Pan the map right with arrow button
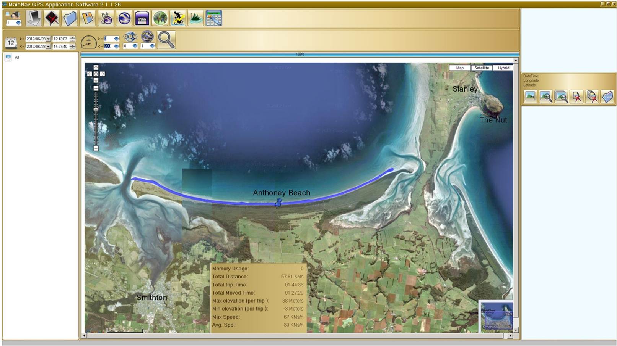This screenshot has width=617, height=346. [x=103, y=74]
